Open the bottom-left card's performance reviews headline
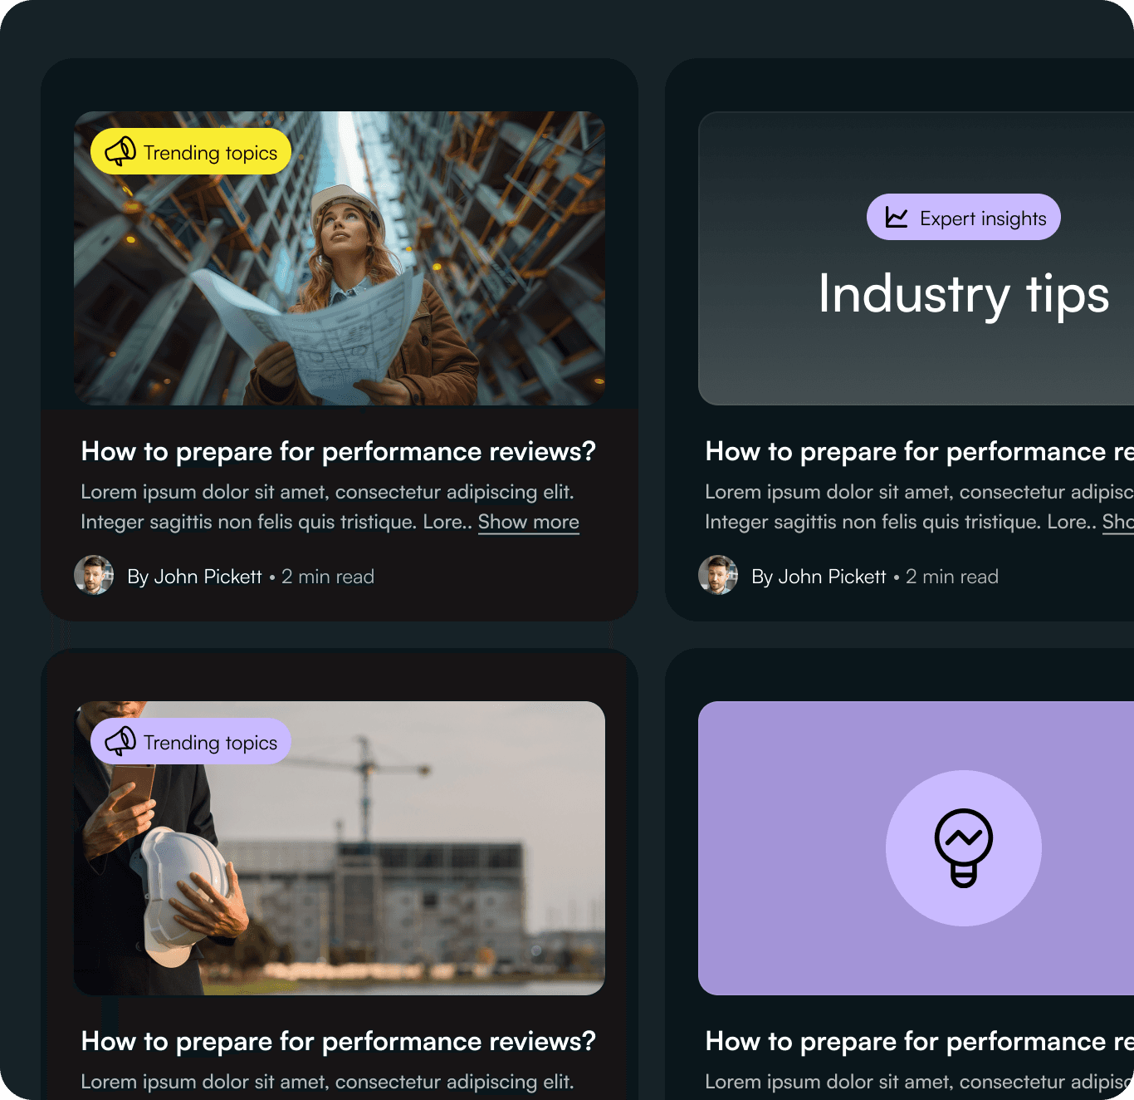 click(339, 1041)
